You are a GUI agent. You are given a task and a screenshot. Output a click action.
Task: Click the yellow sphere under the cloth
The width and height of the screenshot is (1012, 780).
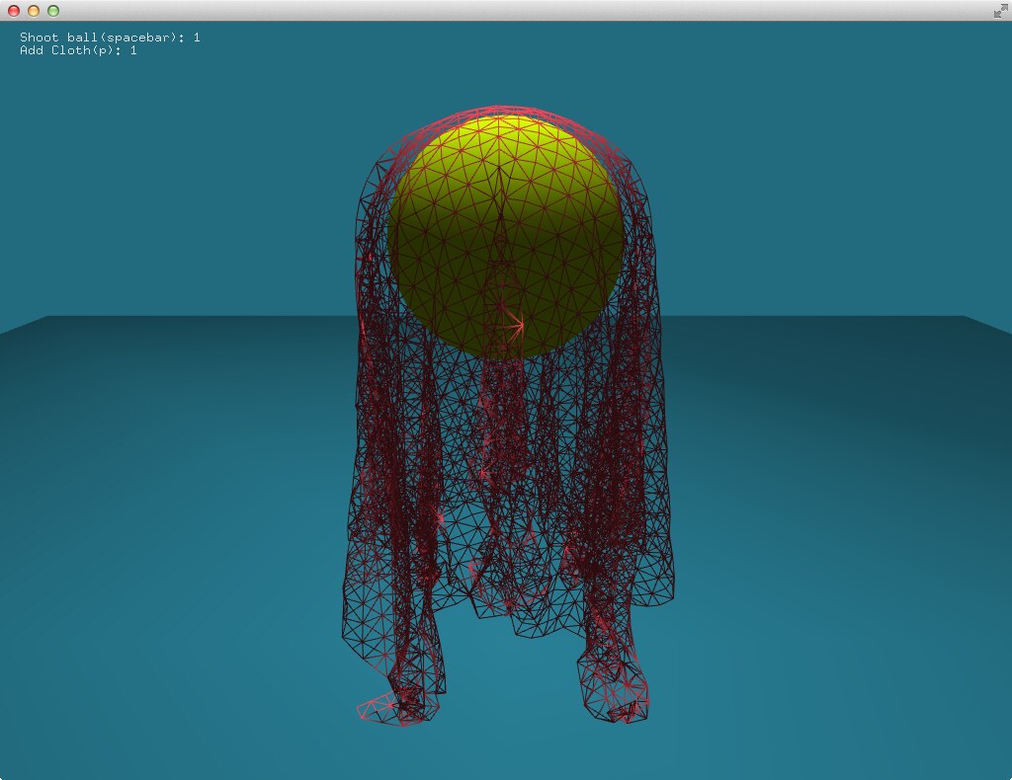pyautogui.click(x=505, y=237)
